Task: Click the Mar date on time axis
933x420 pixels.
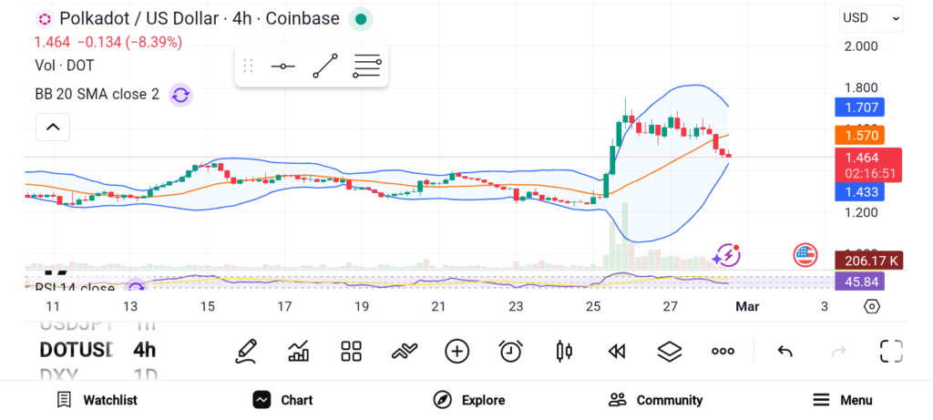Action: [x=747, y=307]
